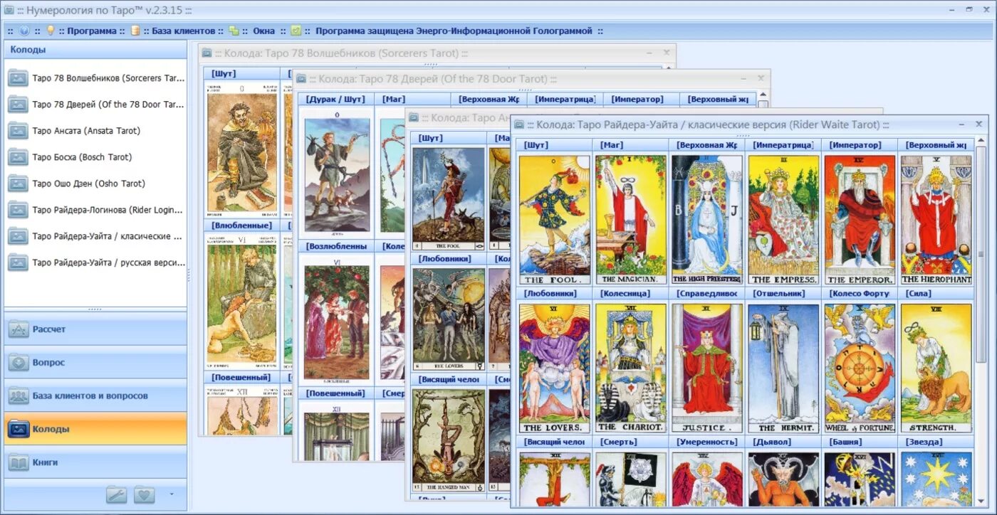Click the [Смерть] header in Rider Waite window

630,442
